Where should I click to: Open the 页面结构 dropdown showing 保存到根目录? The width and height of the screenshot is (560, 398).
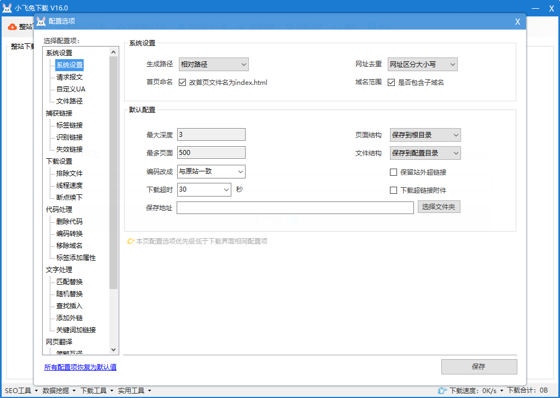(425, 135)
